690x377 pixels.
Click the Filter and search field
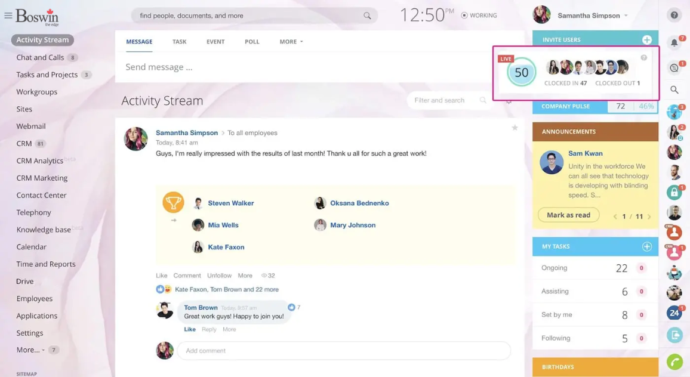tap(448, 100)
